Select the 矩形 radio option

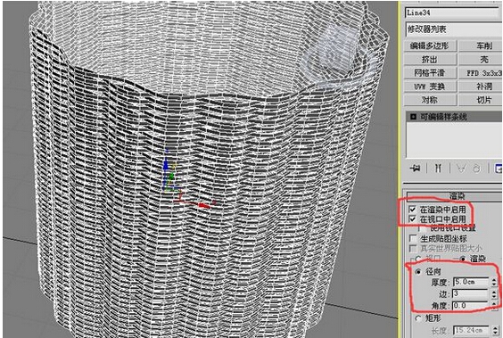(418, 318)
